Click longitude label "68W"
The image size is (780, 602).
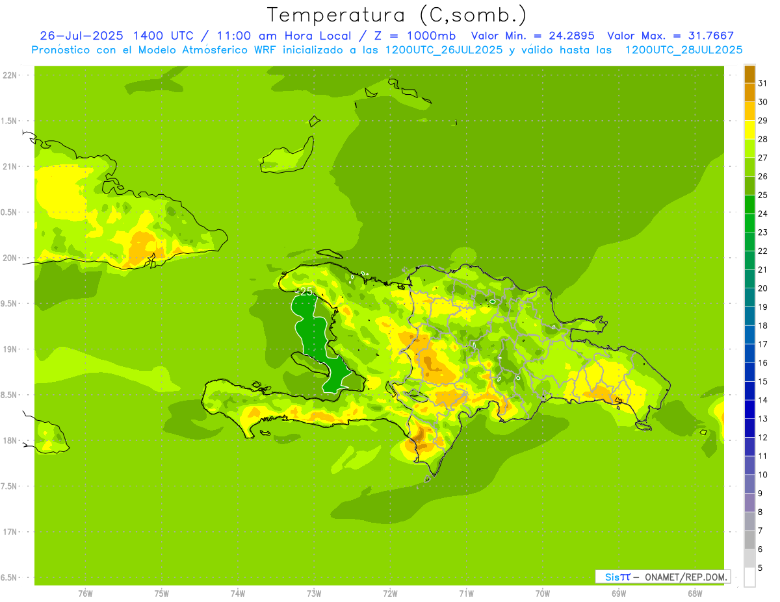pyautogui.click(x=695, y=594)
